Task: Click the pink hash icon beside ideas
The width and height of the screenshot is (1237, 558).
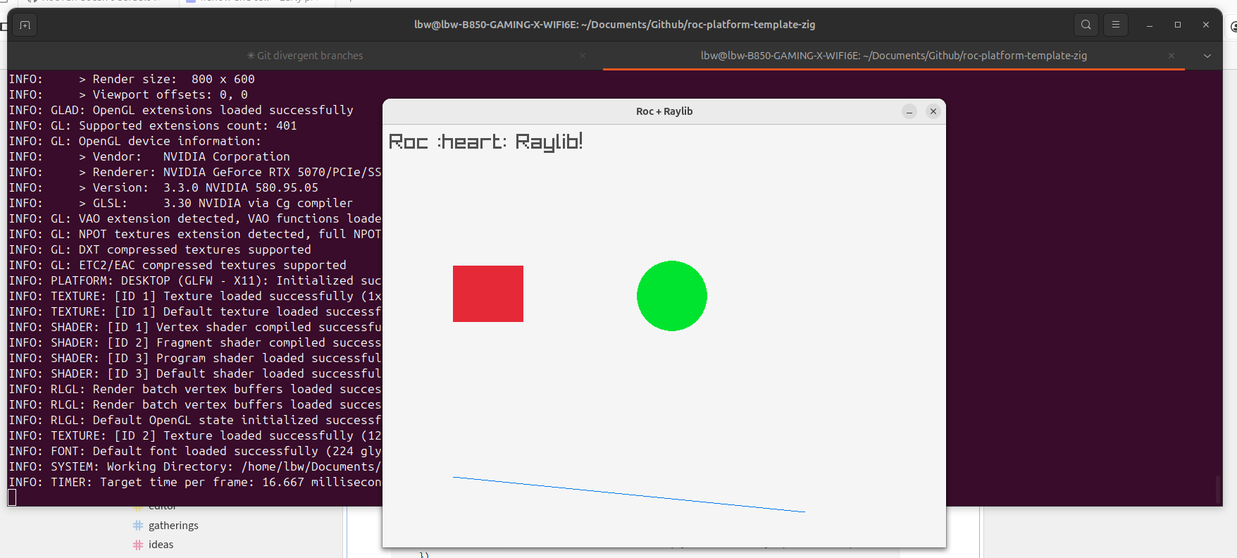Action: (138, 545)
